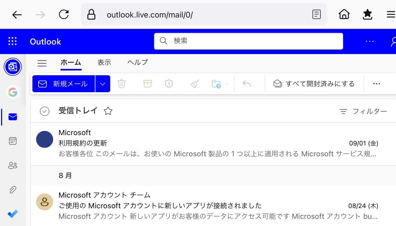Click the magnifier search icon
This screenshot has height=226, width=396.
click(x=163, y=41)
